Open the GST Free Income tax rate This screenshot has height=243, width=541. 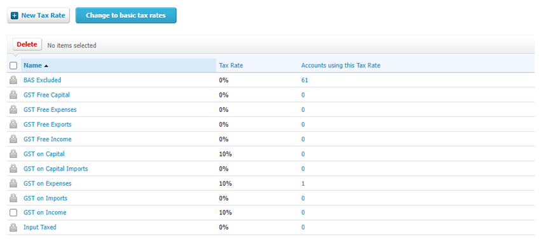[x=48, y=139]
